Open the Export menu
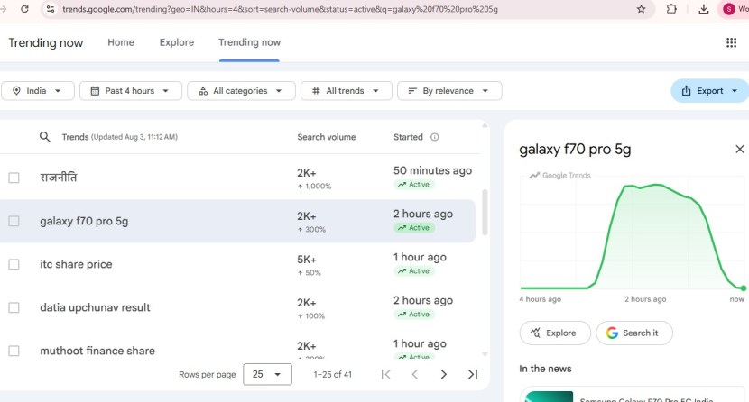Image resolution: width=749 pixels, height=402 pixels. point(710,91)
